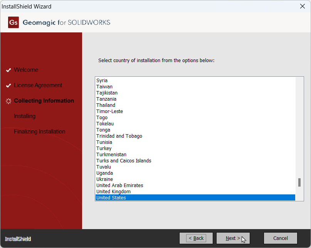Click the Collecting Information step label
Viewport: 311px width, 248px height.
tap(44, 101)
